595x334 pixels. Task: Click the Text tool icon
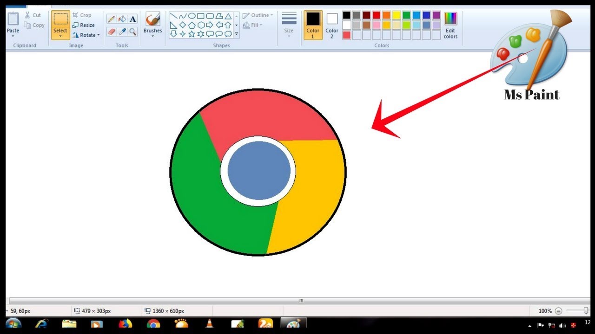point(132,19)
